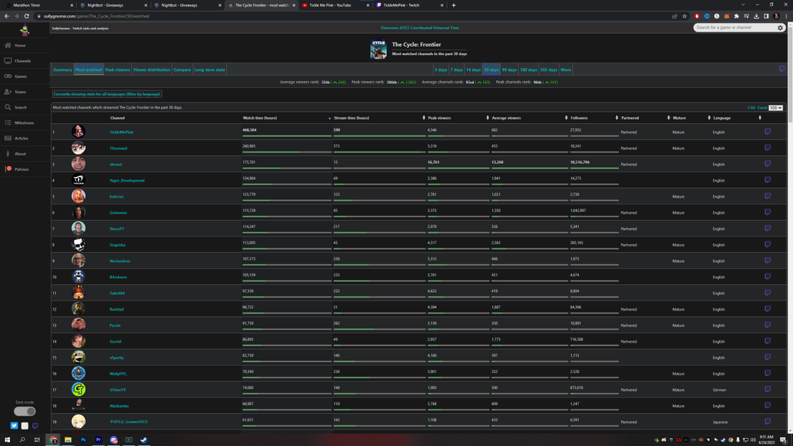
Task: Select the 7 days range tab
Action: pos(457,69)
